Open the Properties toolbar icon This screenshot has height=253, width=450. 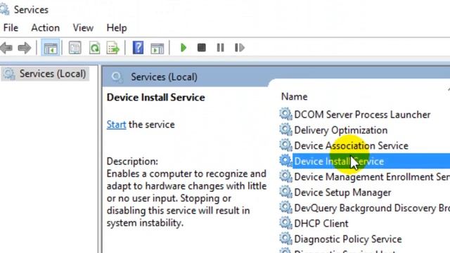[75, 48]
